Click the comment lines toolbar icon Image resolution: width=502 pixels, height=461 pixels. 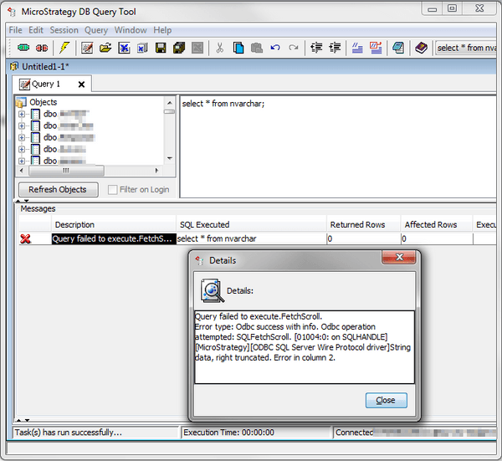pyautogui.click(x=357, y=48)
